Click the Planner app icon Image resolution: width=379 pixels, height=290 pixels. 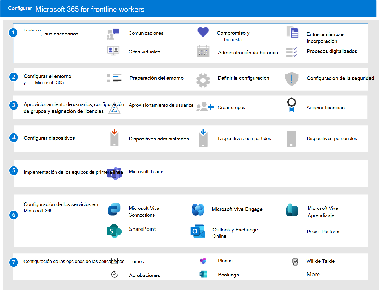(203, 261)
